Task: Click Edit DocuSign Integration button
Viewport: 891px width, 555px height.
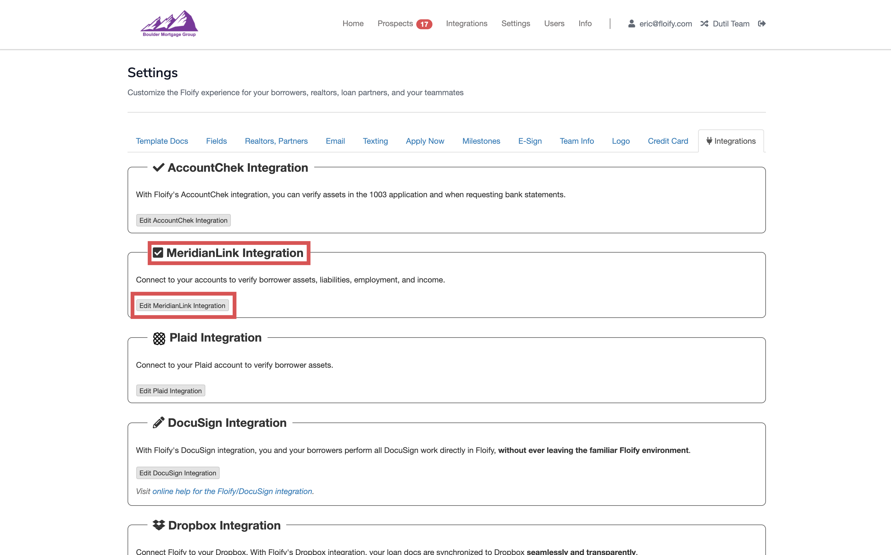Action: click(x=178, y=473)
